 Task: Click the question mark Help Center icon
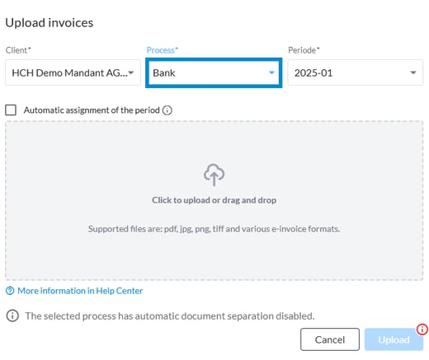pos(10,291)
